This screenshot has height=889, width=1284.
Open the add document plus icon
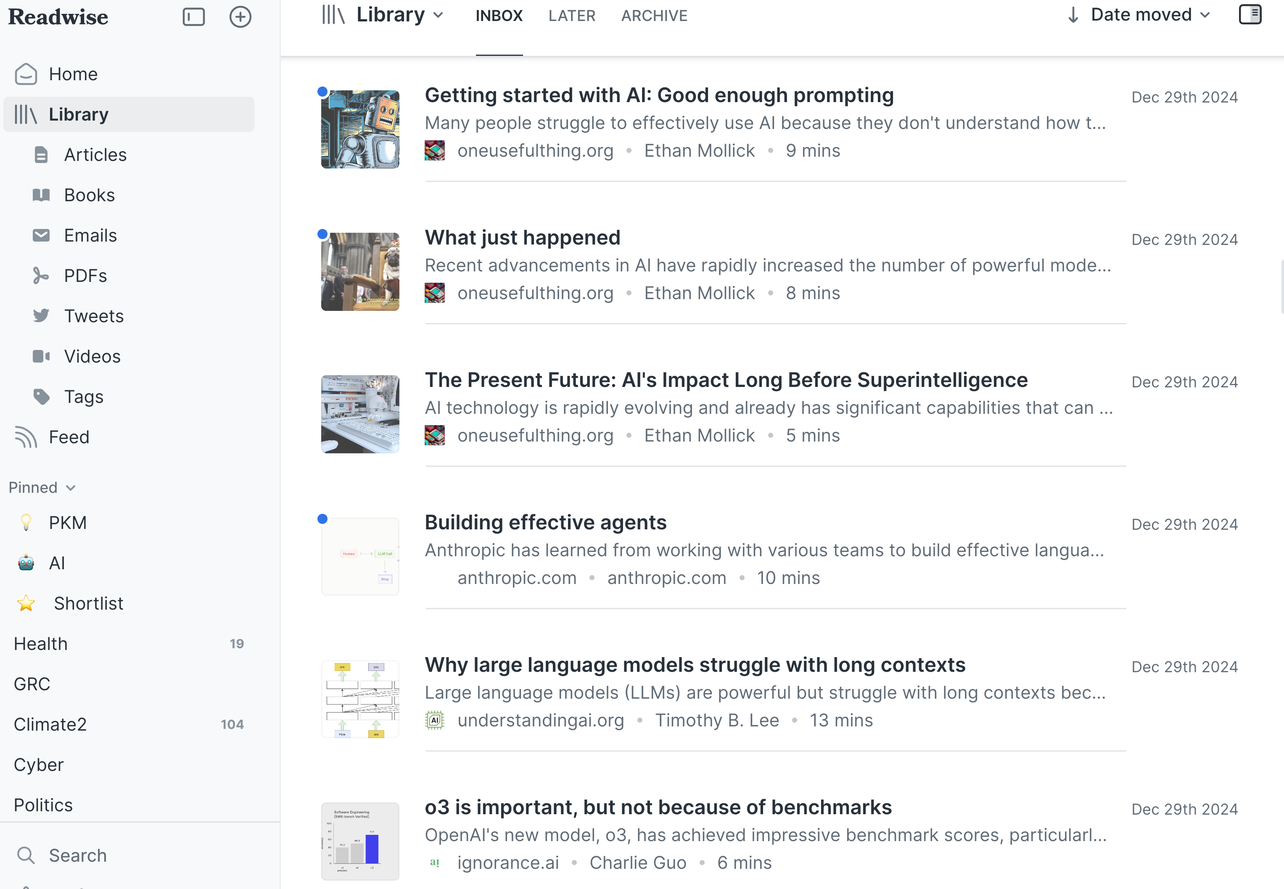240,17
